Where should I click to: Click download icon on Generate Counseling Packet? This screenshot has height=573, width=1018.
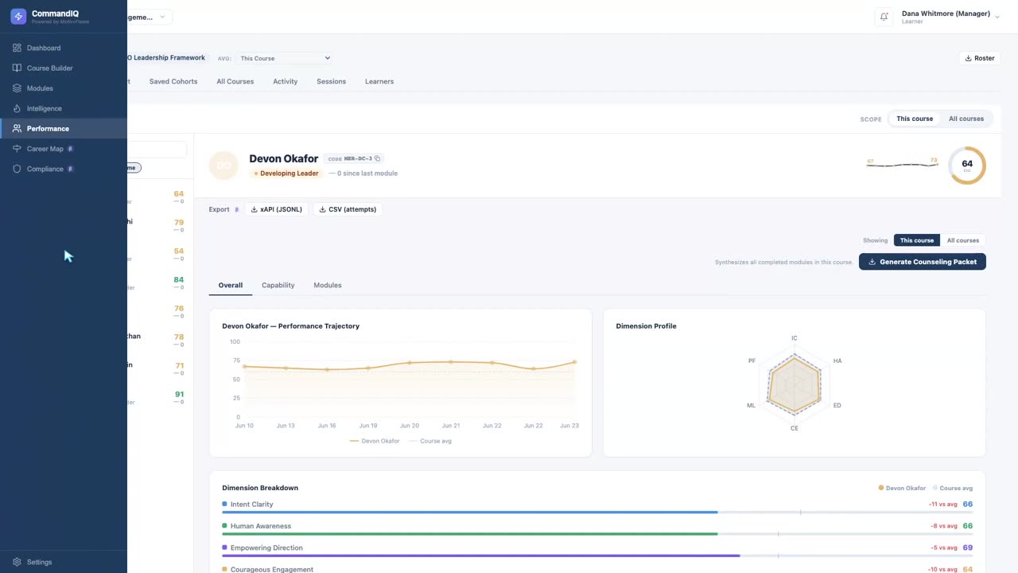tap(872, 262)
